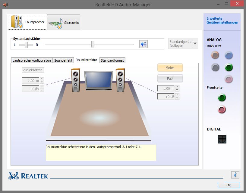Increase the right speaker gain with the up arrow

pos(177,95)
